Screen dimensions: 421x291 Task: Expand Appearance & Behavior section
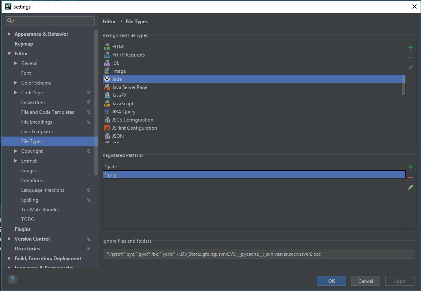9,34
